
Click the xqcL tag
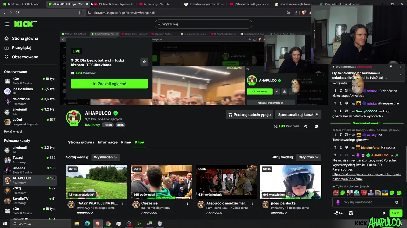point(120,125)
